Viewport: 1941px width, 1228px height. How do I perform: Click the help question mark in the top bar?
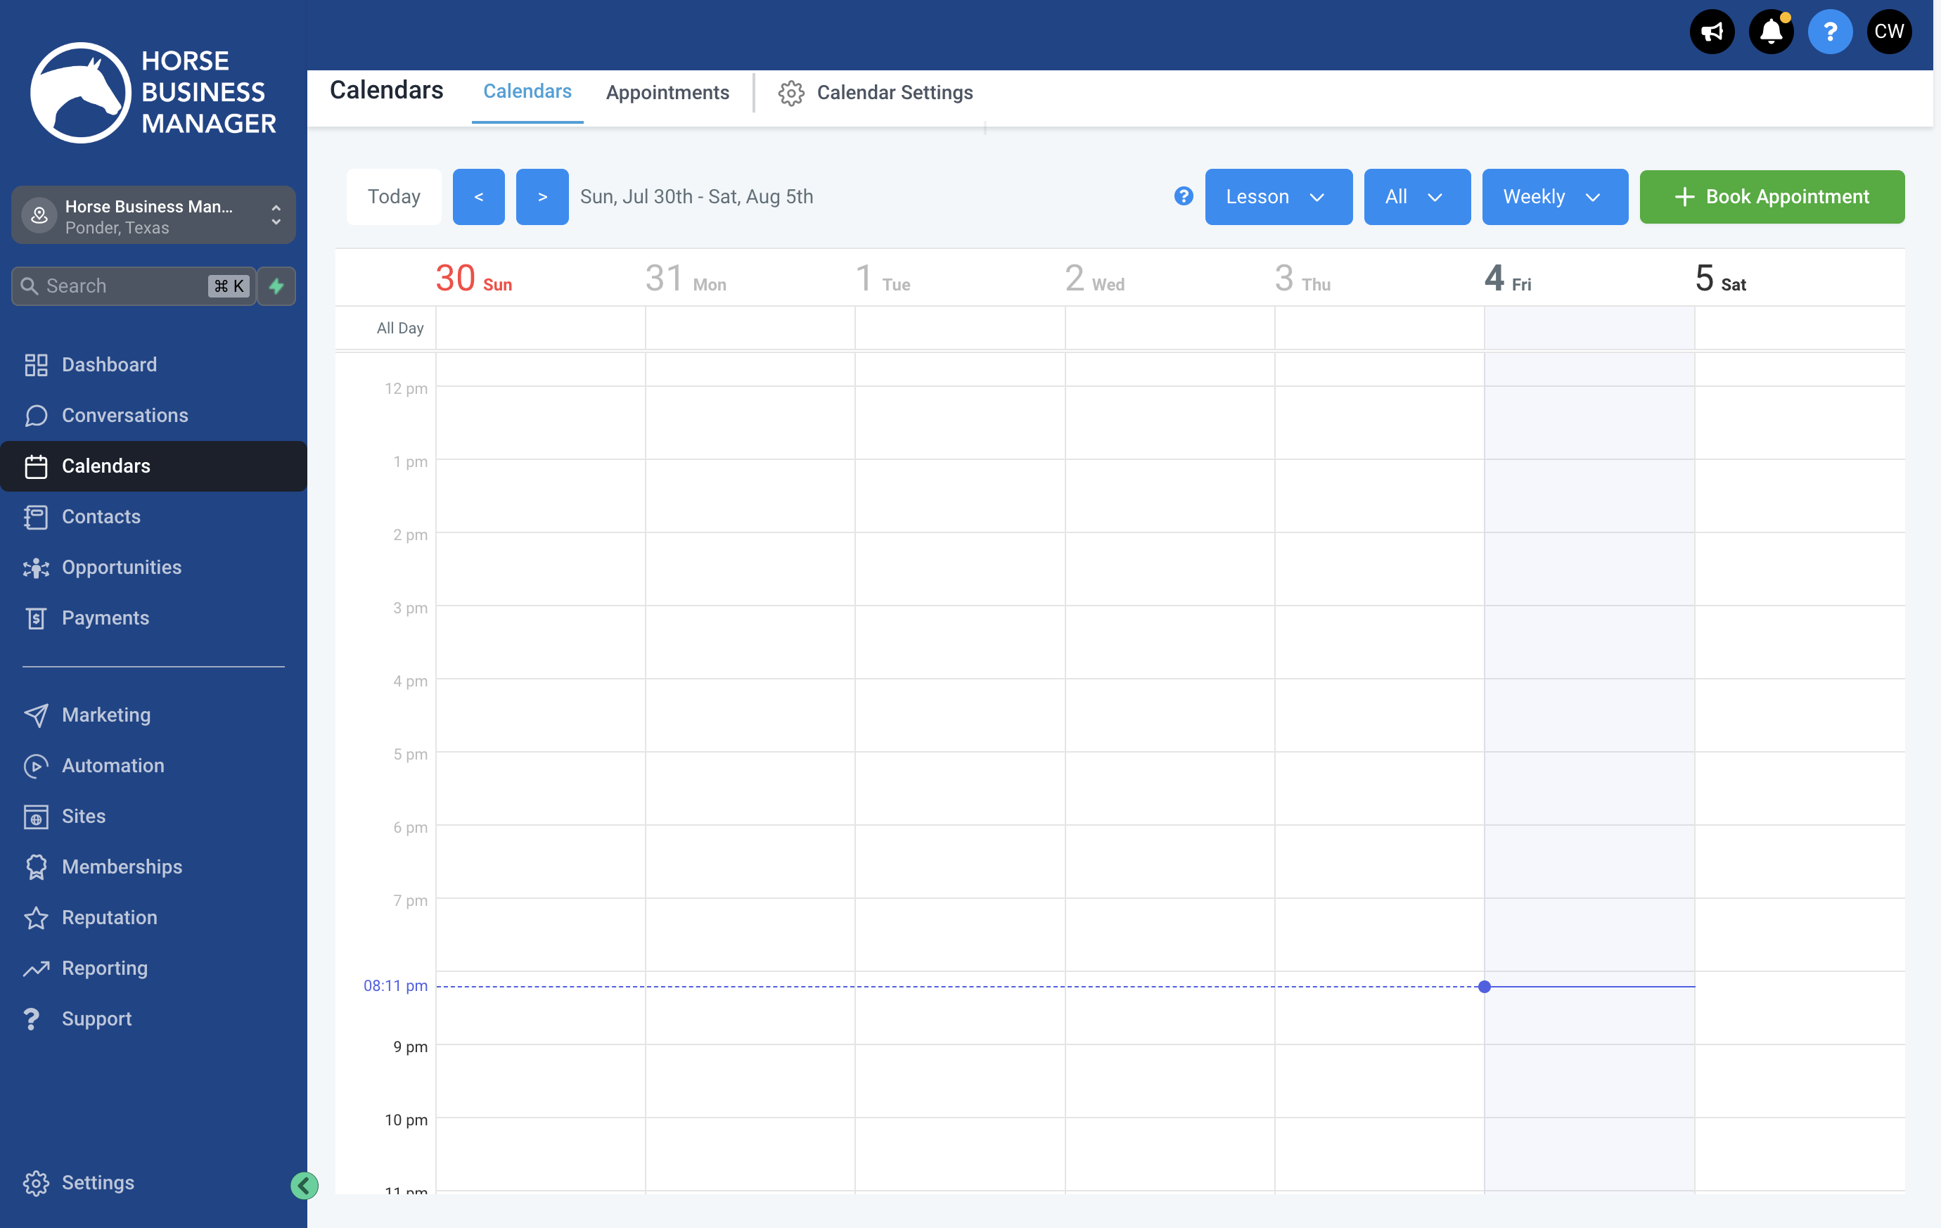tap(1830, 32)
